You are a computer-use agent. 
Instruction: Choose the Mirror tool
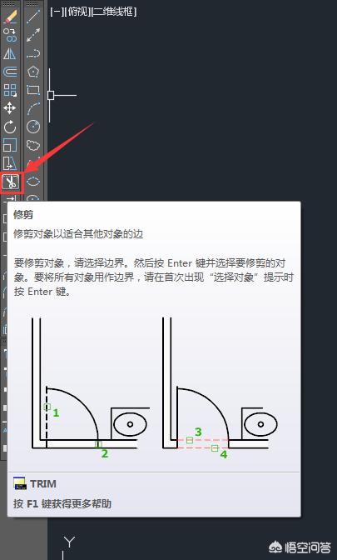(10, 53)
